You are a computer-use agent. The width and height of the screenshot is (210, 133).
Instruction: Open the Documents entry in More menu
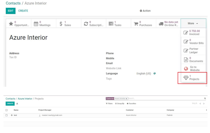(x=193, y=59)
